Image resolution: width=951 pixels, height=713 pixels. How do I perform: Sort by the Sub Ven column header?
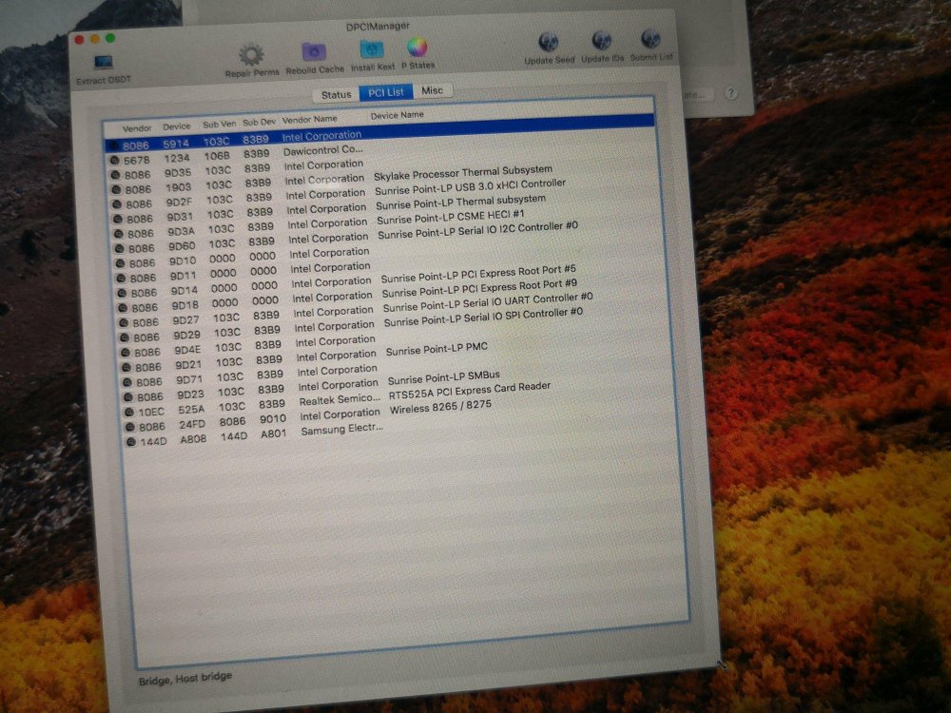tap(219, 125)
